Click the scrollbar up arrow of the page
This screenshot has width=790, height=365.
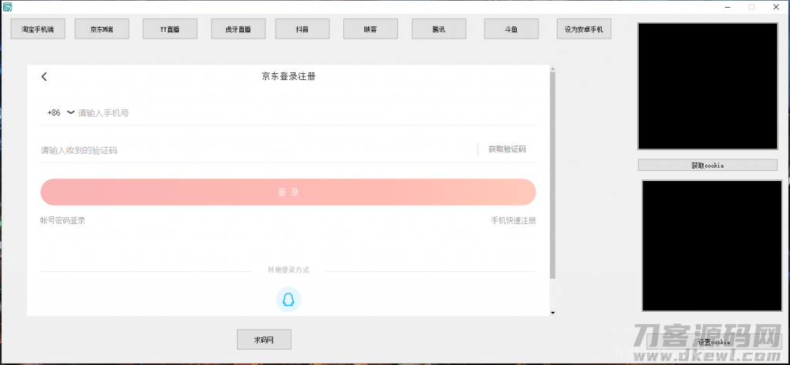(552, 69)
